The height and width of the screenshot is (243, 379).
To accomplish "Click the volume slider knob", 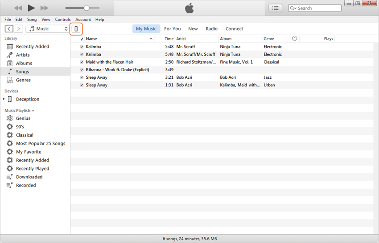I will click(x=87, y=8).
